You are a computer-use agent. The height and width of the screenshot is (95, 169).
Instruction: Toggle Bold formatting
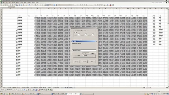tap(74, 5)
